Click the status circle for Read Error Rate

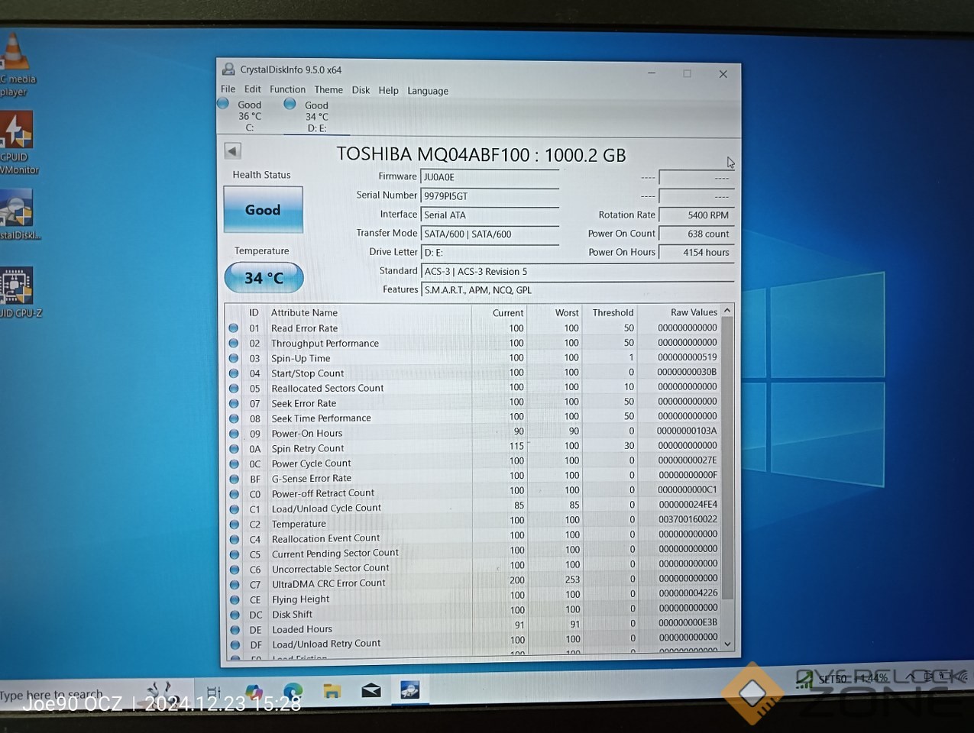[x=233, y=328]
